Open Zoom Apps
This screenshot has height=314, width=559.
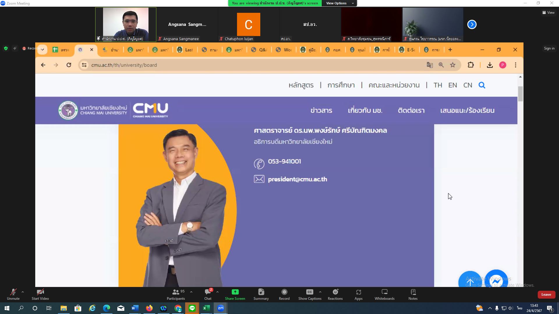coord(358,294)
